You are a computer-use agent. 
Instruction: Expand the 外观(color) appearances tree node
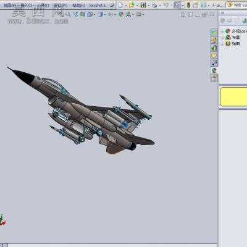click(x=222, y=31)
